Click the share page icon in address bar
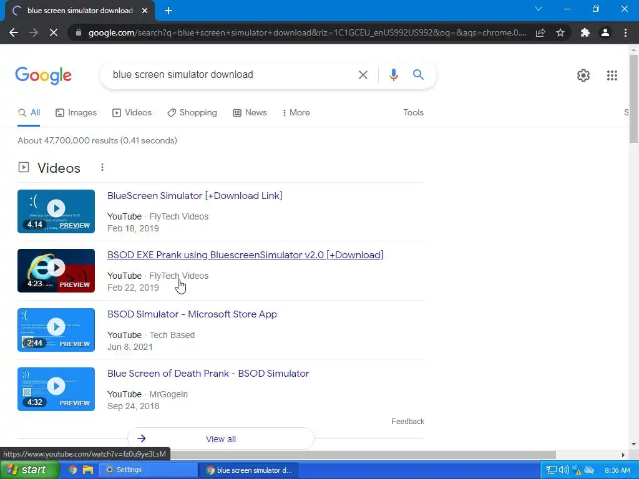This screenshot has height=479, width=639. [x=540, y=32]
